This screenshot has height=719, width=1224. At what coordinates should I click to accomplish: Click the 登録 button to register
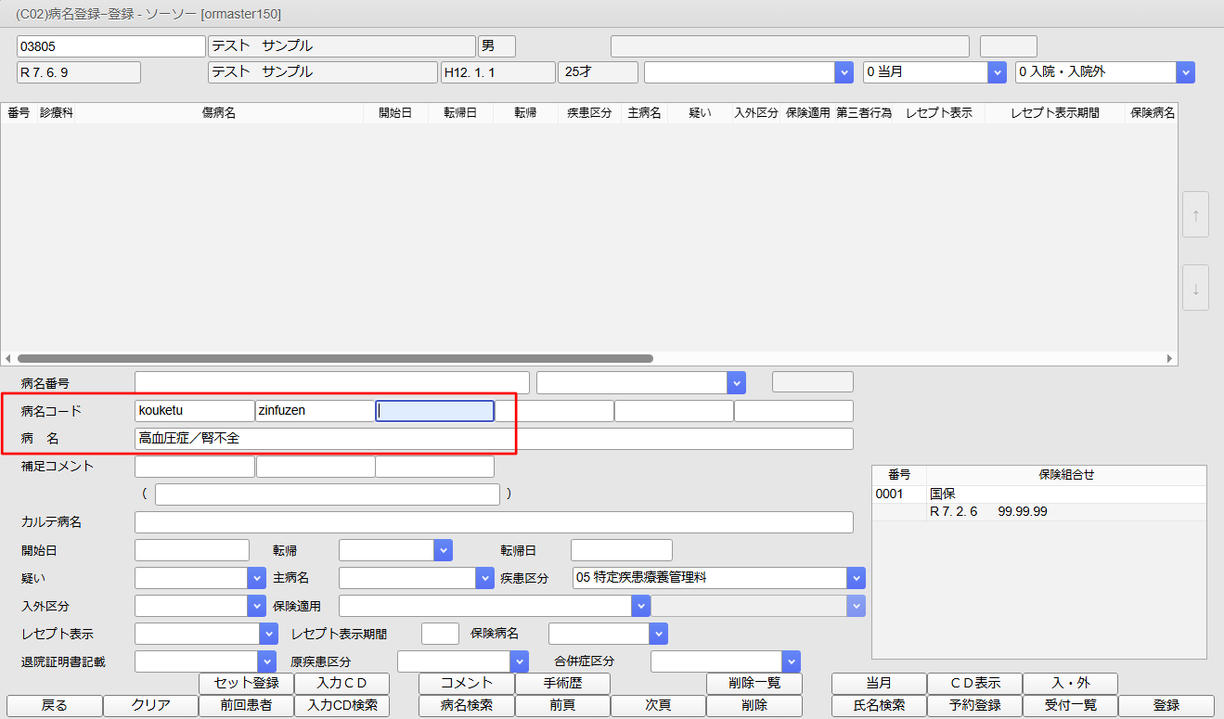point(1167,705)
